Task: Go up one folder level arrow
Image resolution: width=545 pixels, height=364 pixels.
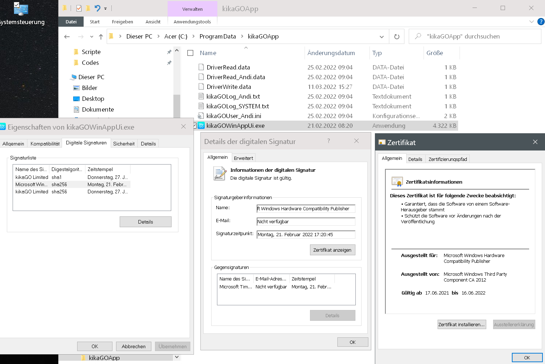Action: click(101, 37)
